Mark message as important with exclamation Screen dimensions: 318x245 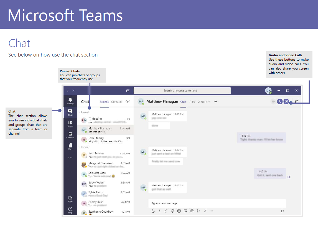(160, 211)
